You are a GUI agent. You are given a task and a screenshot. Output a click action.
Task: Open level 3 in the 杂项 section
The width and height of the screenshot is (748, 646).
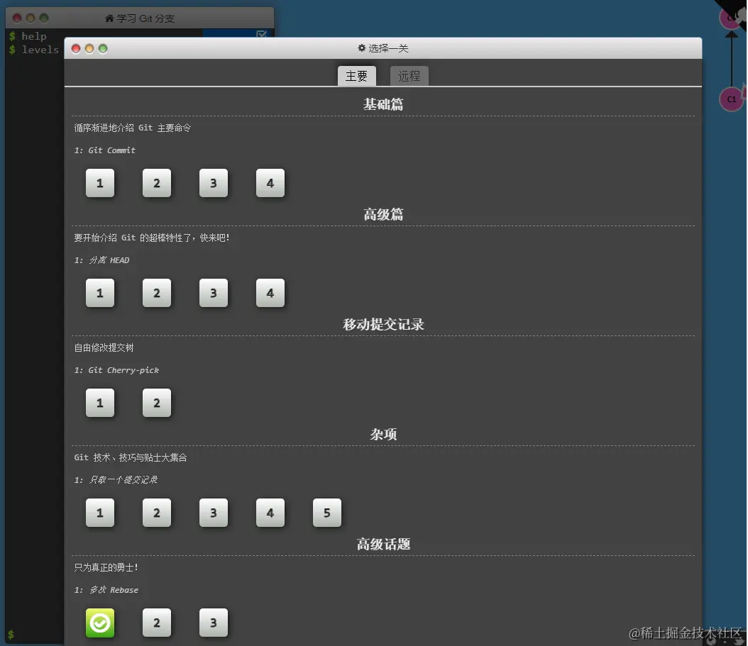tap(214, 513)
